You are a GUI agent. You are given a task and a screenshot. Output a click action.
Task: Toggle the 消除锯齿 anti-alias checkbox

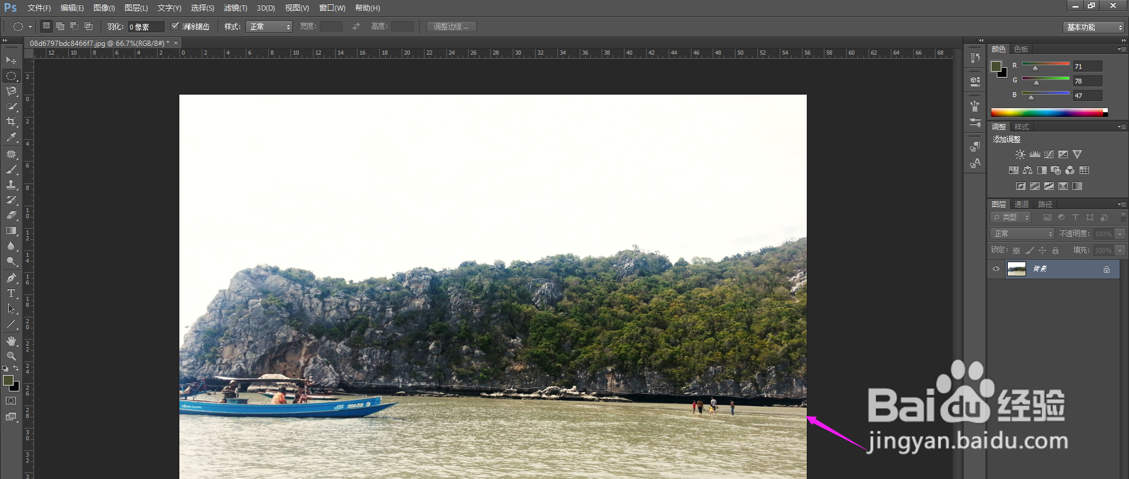coord(175,26)
